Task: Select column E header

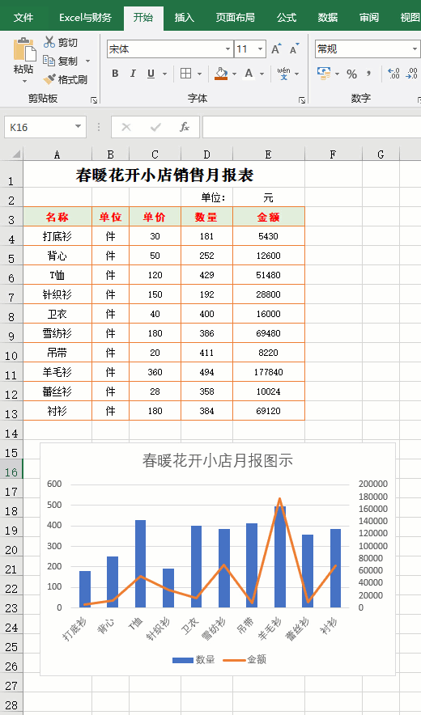Action: tap(269, 154)
